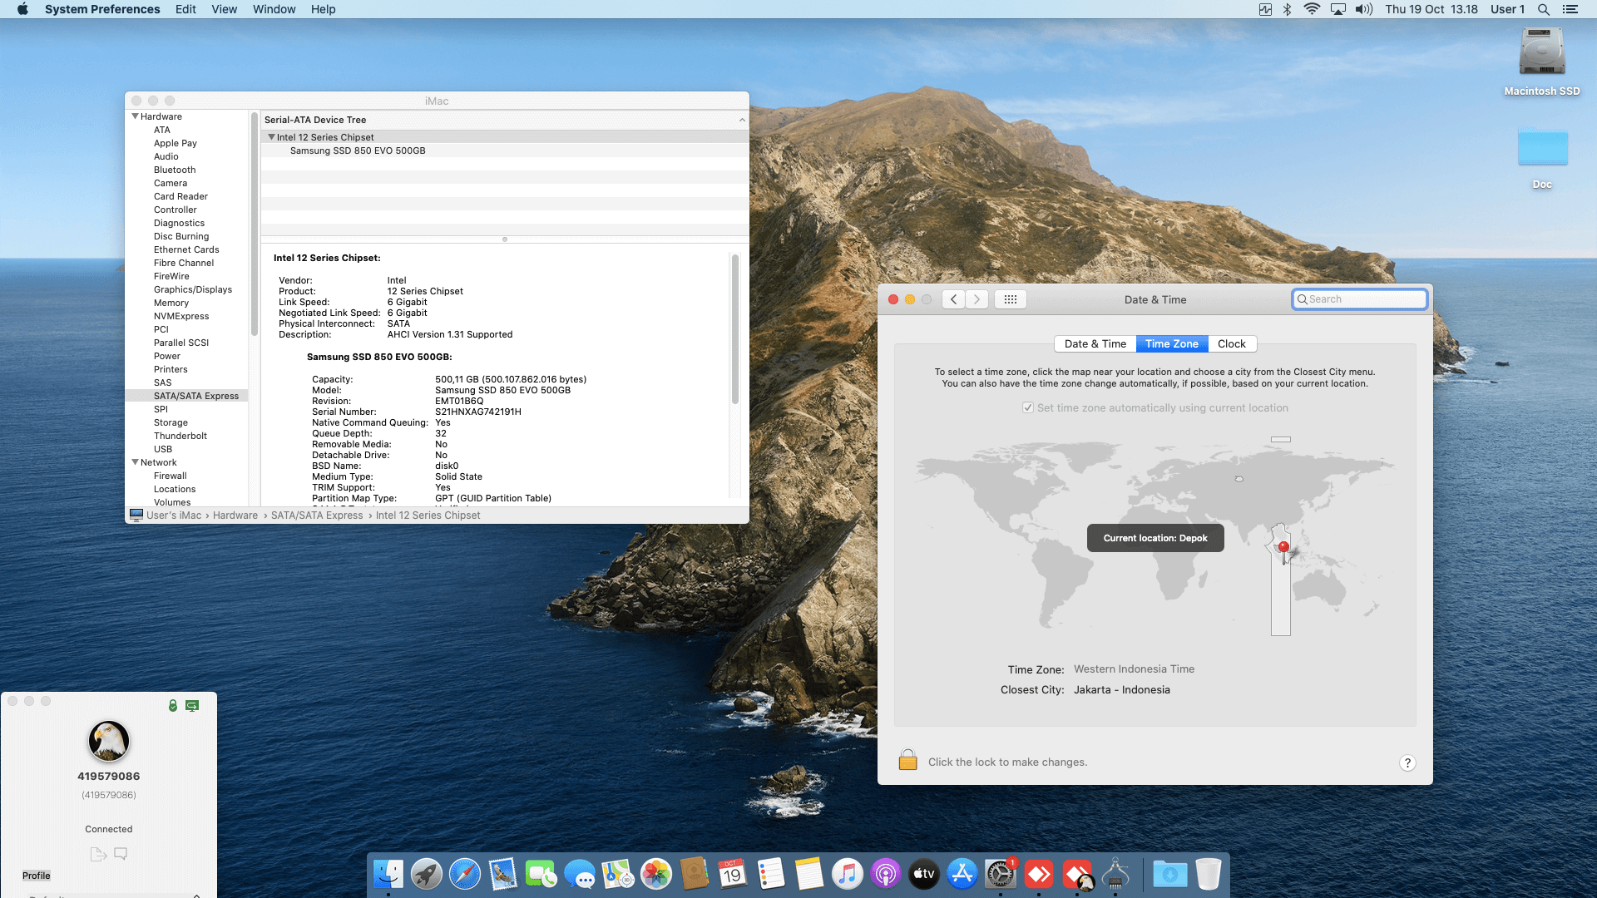
Task: Open the View menu
Action: [x=224, y=9]
